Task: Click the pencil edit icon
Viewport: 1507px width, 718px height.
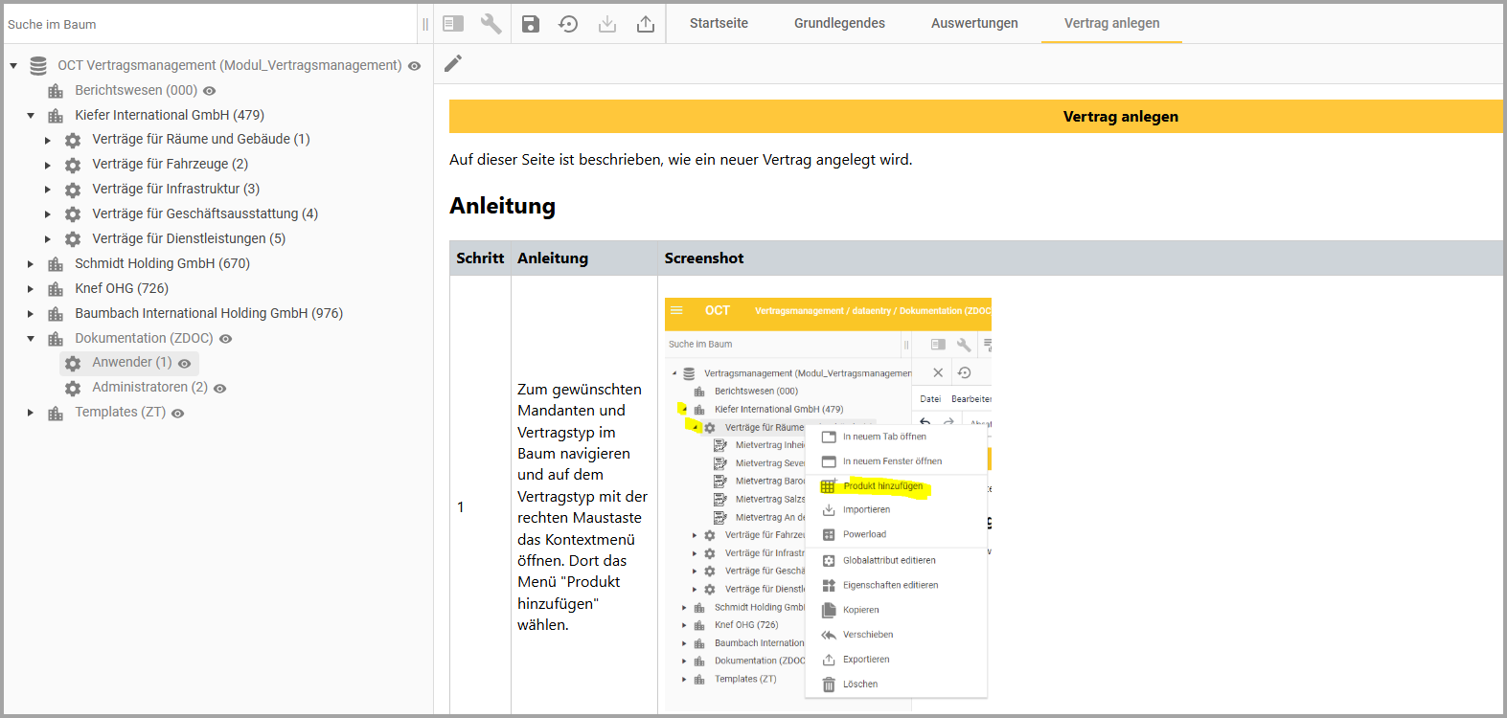Action: click(453, 63)
